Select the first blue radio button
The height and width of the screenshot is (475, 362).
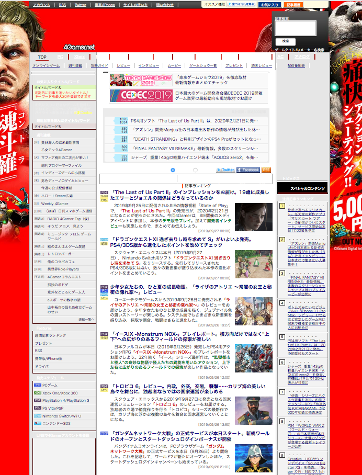tap(173, 170)
